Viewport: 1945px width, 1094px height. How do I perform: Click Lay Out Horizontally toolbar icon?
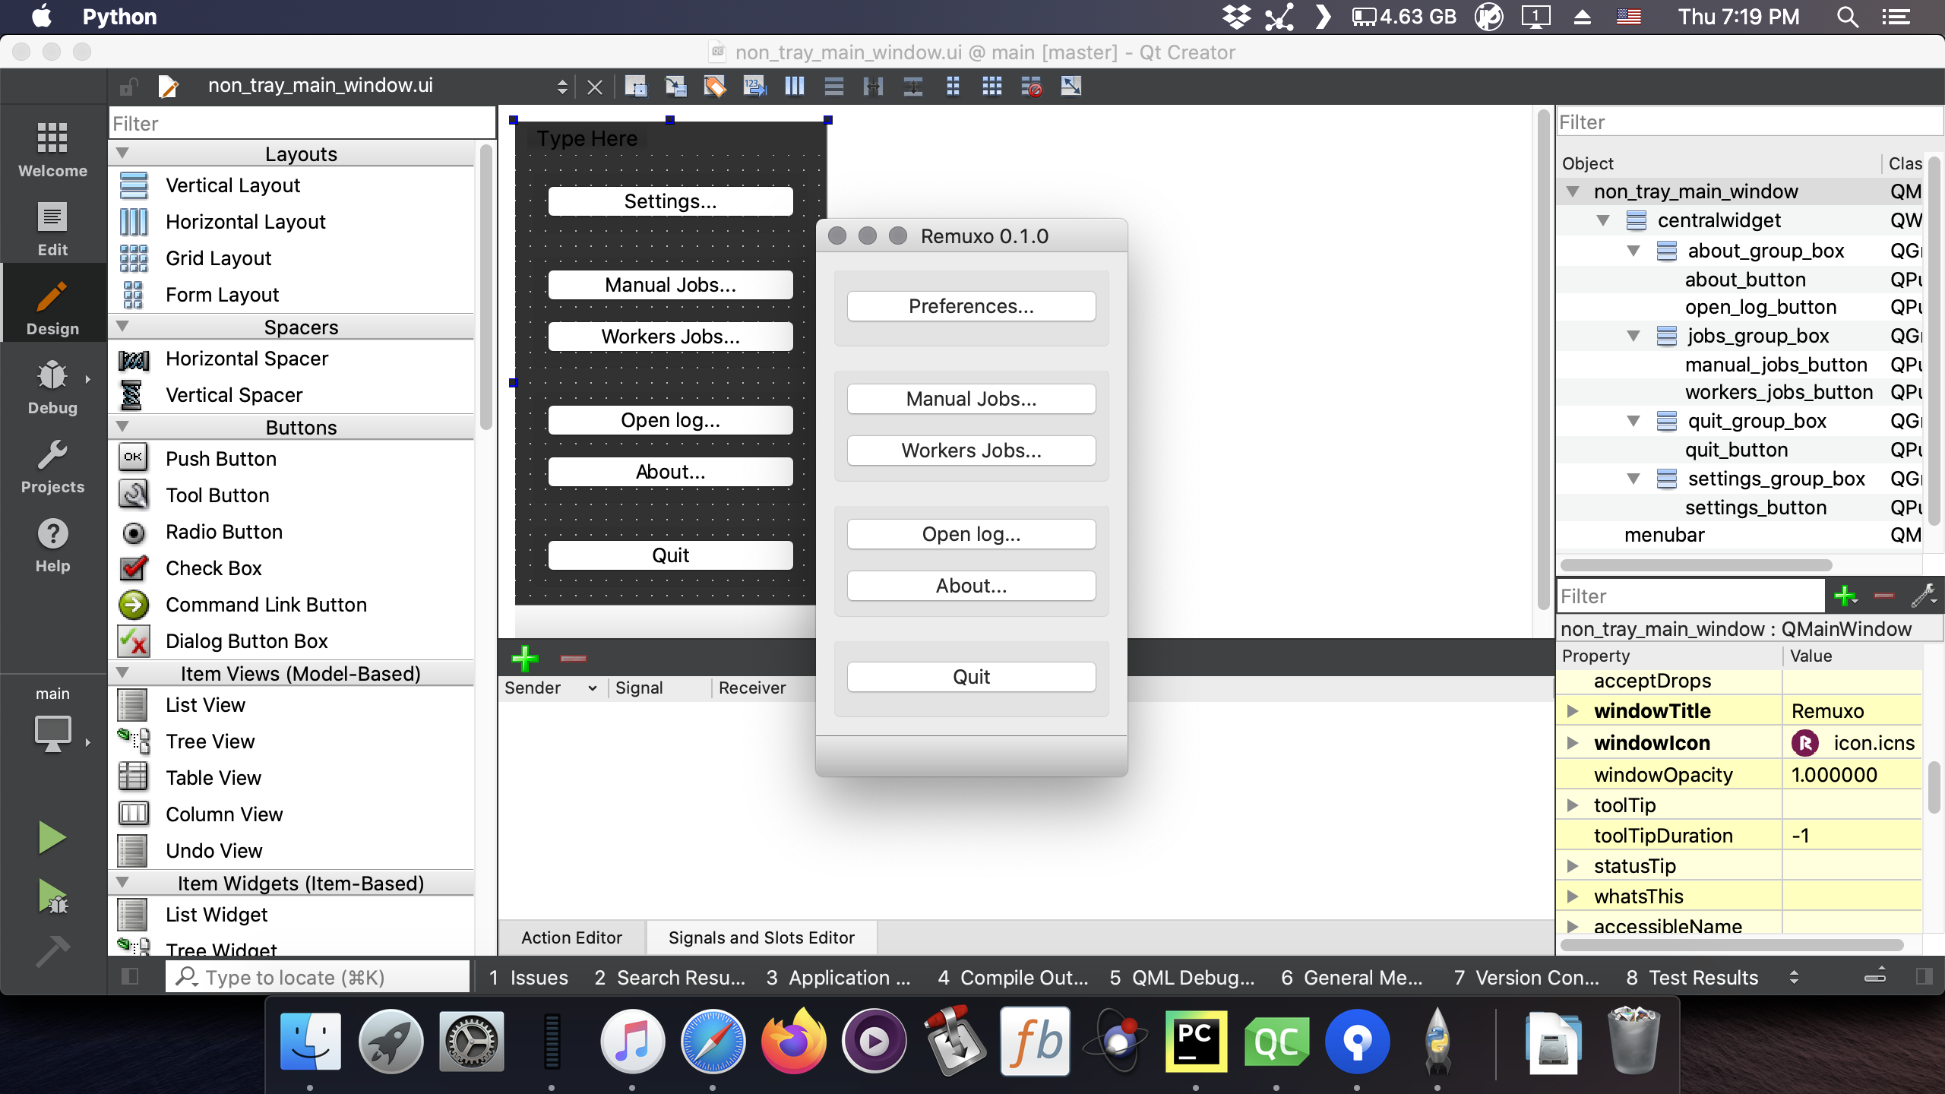(794, 86)
